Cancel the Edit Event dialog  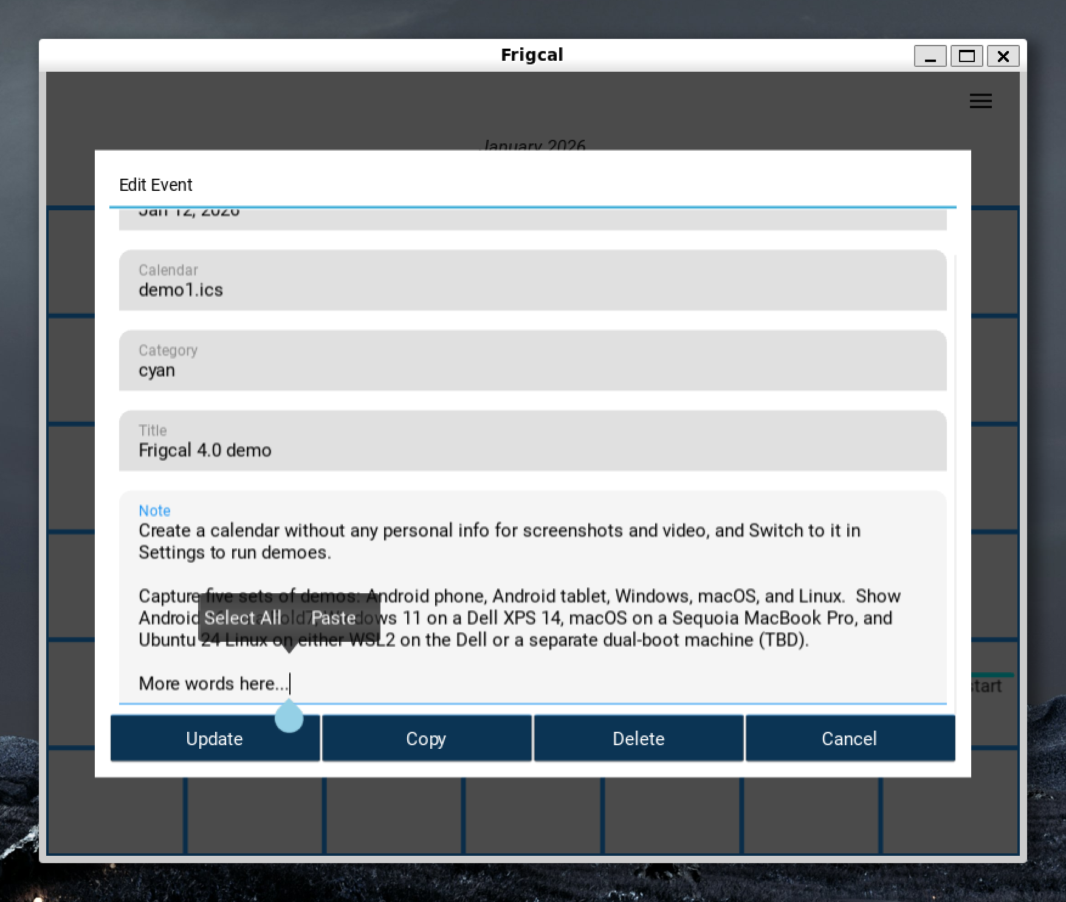[x=850, y=738]
